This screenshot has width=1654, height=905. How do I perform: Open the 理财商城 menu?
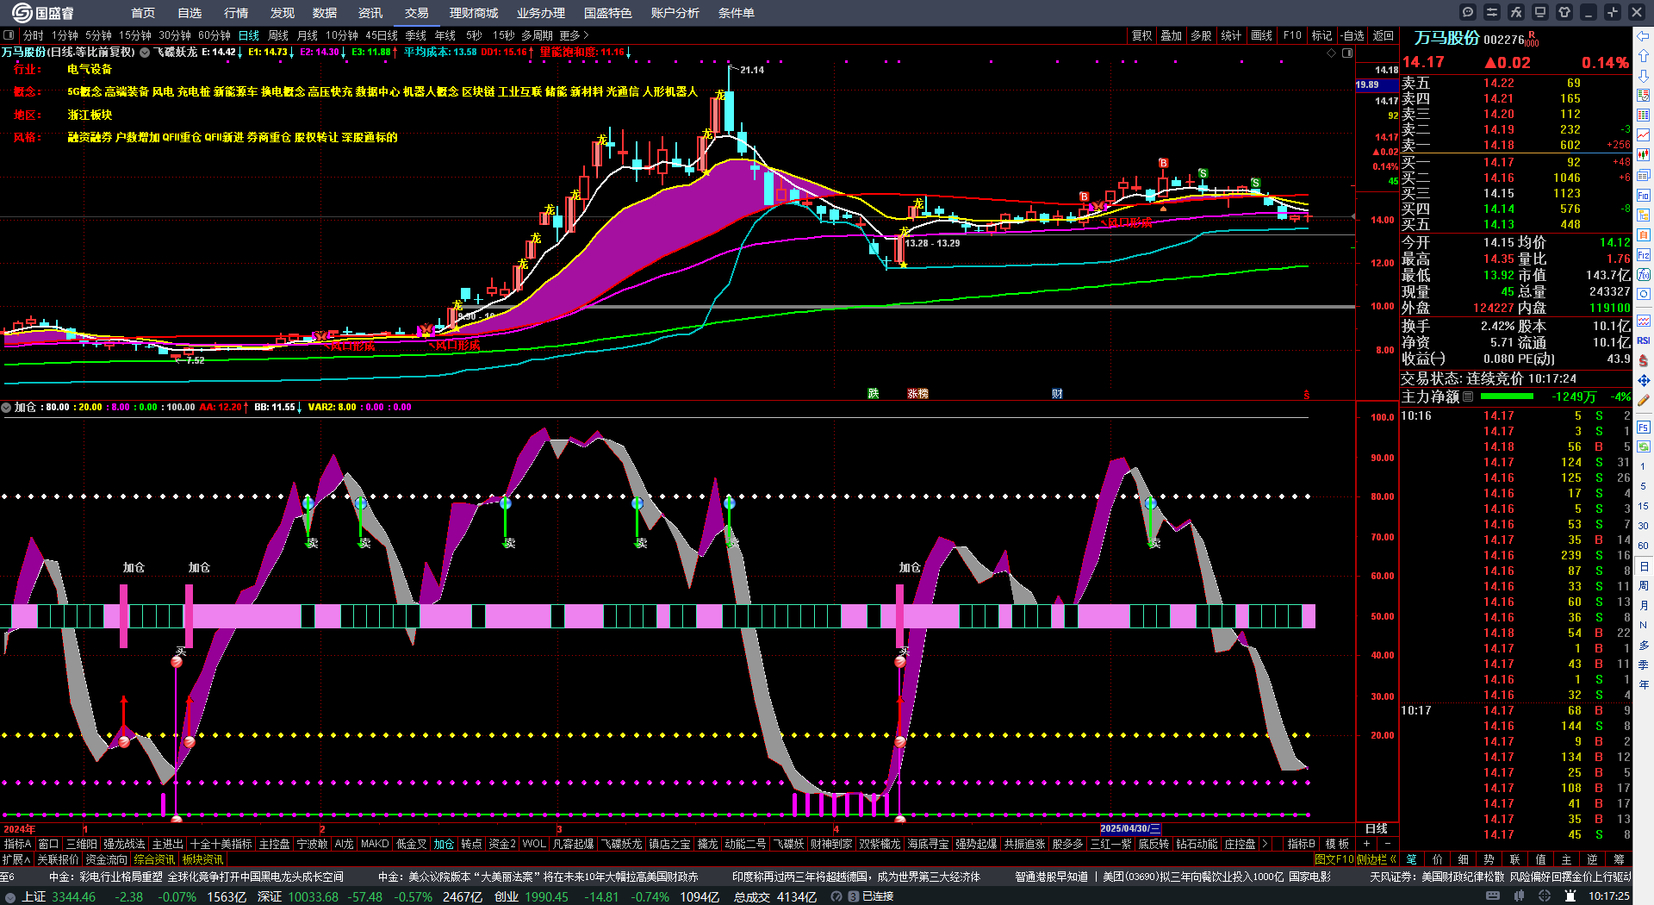(474, 13)
